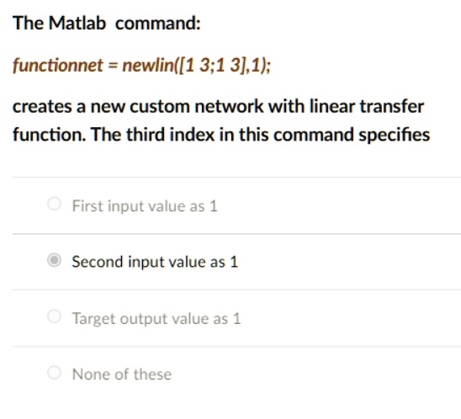
Task: Click the "None of these" option text
Action: (x=122, y=374)
